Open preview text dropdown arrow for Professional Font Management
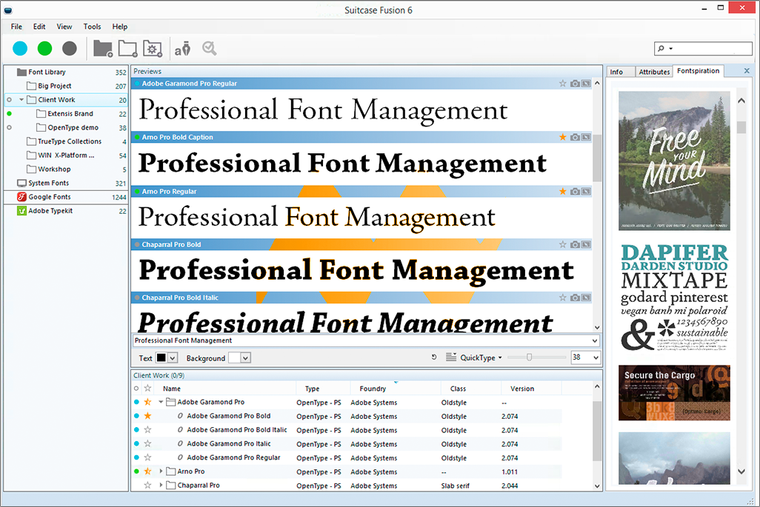The width and height of the screenshot is (760, 507). [595, 340]
